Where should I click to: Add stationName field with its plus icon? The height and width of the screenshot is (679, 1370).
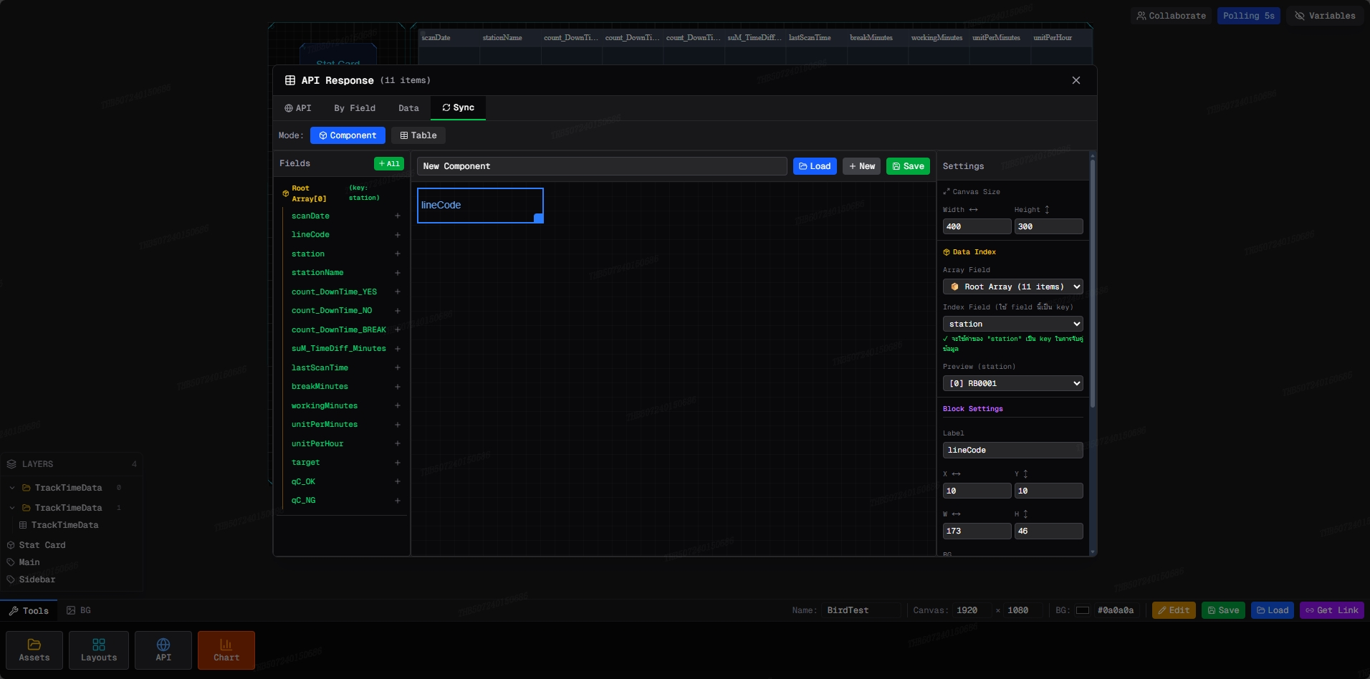[398, 273]
